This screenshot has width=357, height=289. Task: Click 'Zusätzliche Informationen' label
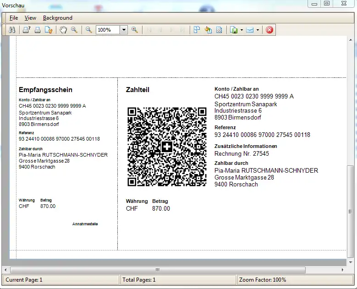[x=246, y=146]
